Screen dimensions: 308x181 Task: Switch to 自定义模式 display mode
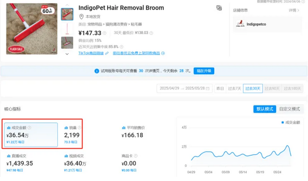point(289,109)
